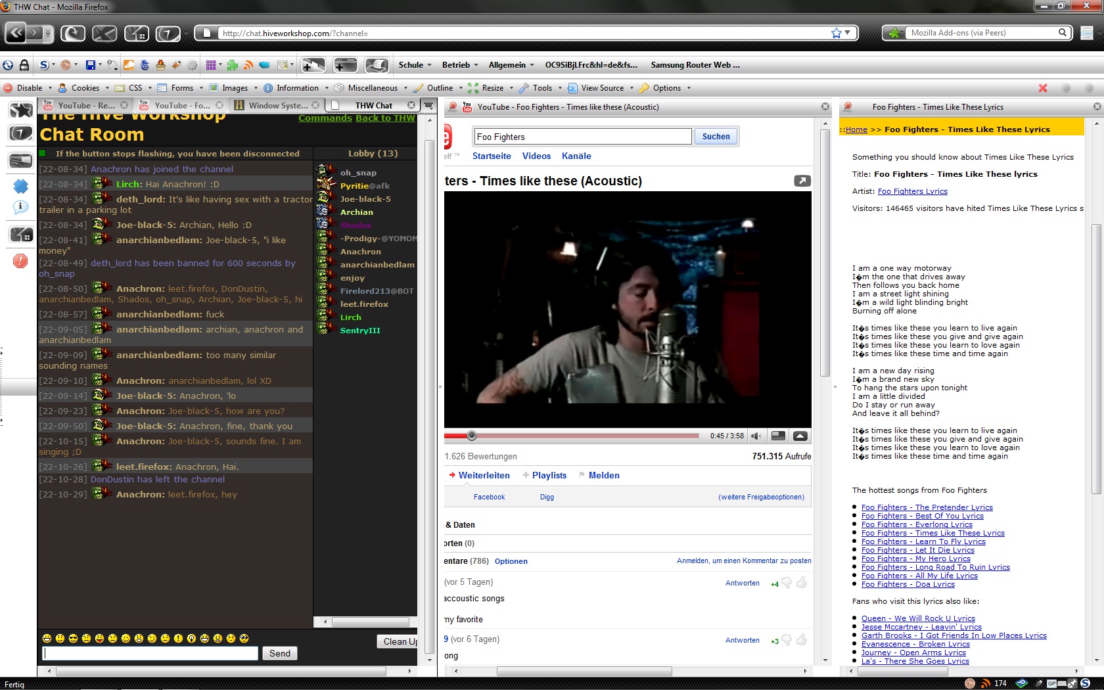
Task: Click the chat message input field
Action: pos(150,653)
